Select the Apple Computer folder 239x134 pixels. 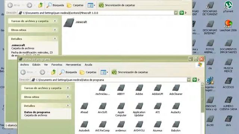coord(121,109)
